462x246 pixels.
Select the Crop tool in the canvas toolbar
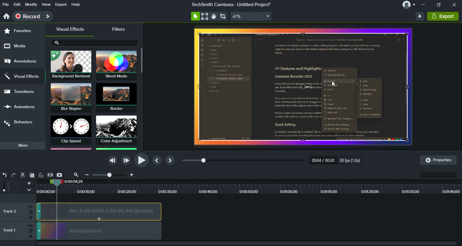pos(223,16)
